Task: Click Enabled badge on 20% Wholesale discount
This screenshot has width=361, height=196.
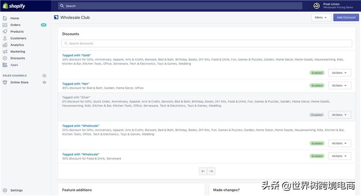Action: pos(317,143)
